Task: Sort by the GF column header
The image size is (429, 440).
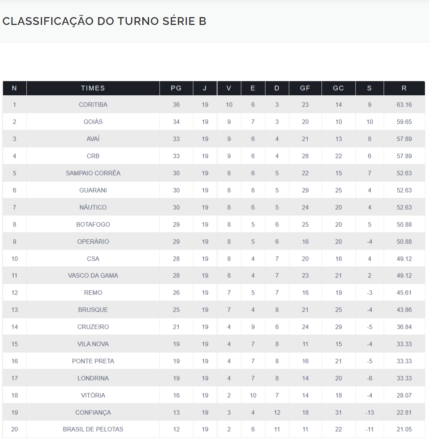Action: click(x=305, y=88)
